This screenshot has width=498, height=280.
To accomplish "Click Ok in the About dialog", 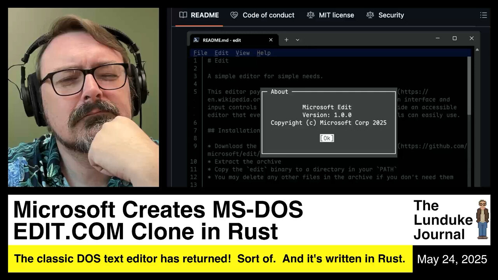I will [327, 138].
